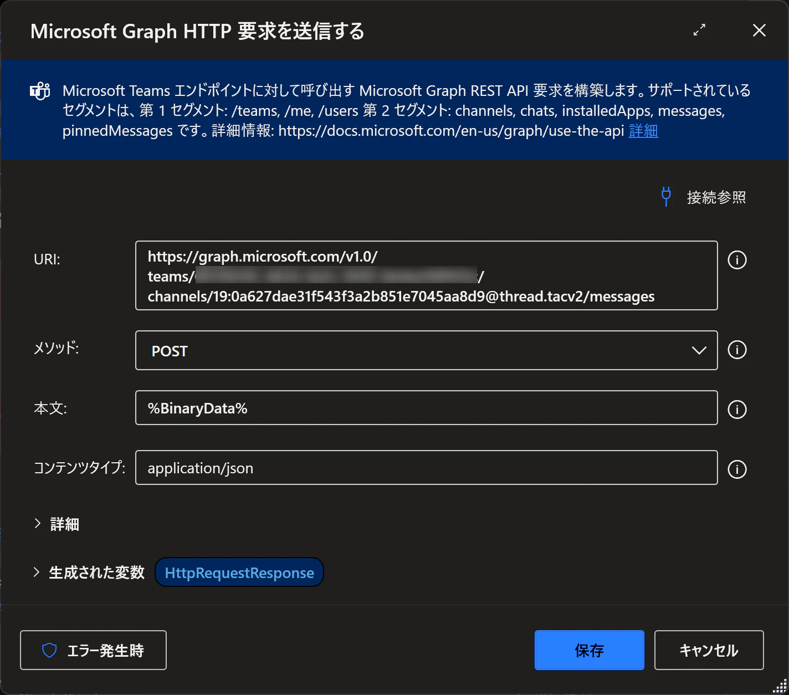Click the 本文 %BinaryData% input field

coord(426,408)
